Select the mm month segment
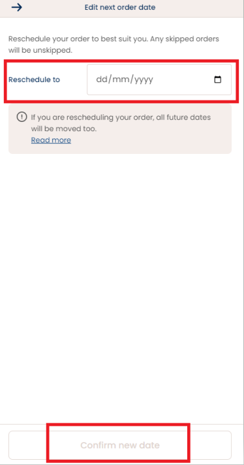244x465 pixels. point(121,80)
